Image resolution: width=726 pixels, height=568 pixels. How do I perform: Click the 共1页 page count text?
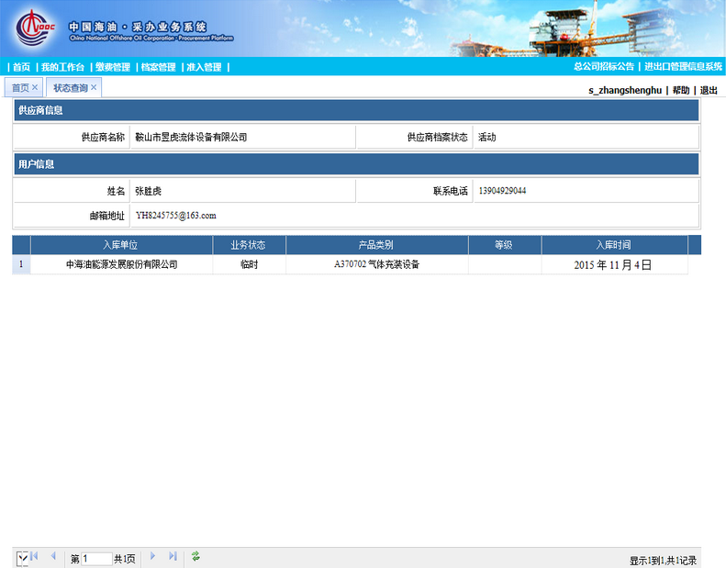(x=125, y=559)
